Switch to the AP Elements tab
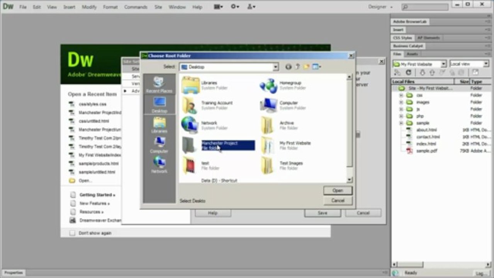Screen dimensions: 494x278 429,38
